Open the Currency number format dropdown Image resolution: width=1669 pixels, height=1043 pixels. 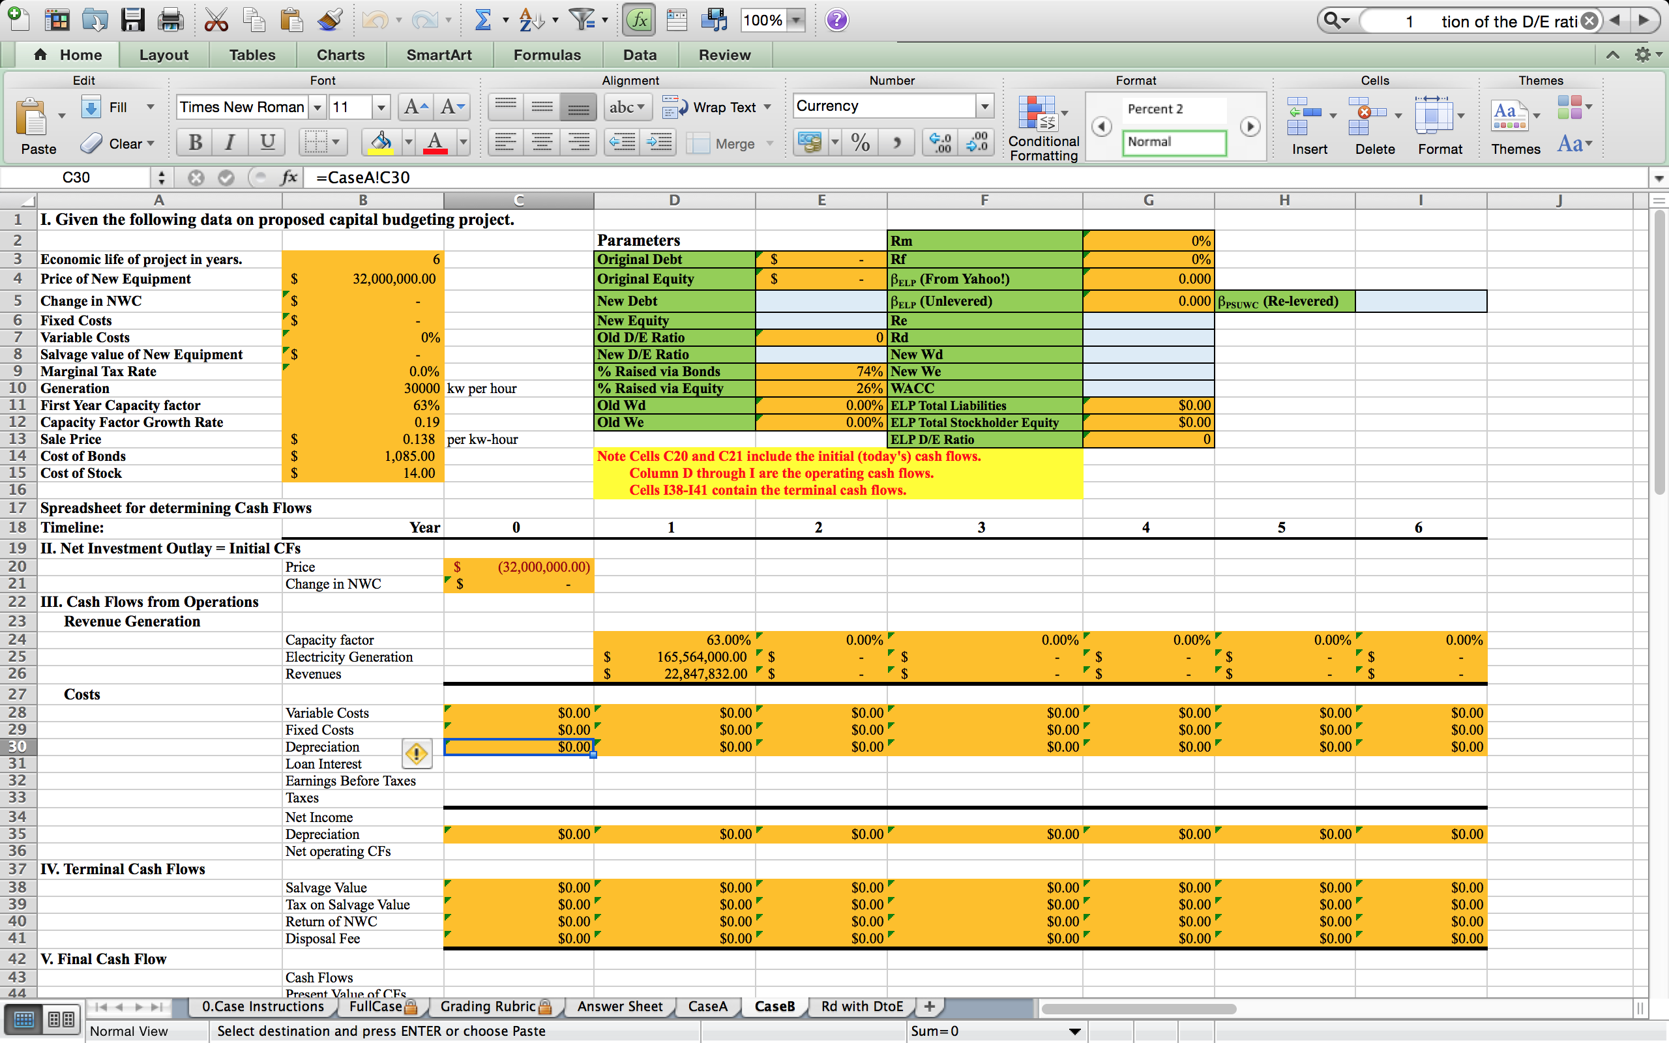coord(986,106)
